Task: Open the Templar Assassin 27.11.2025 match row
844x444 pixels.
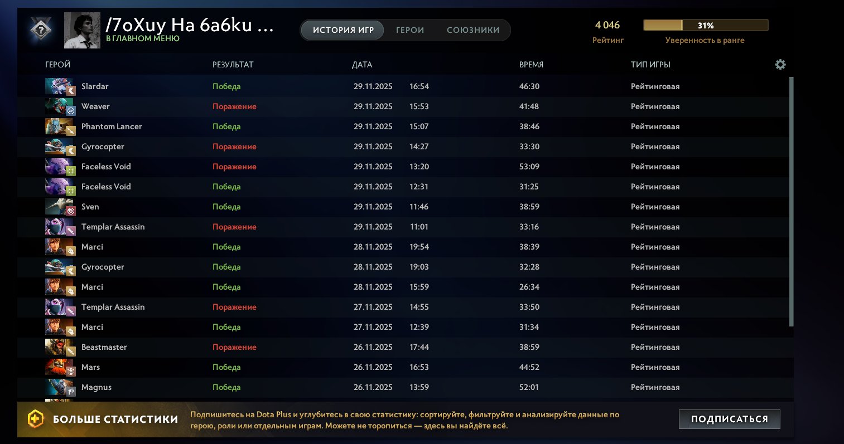Action: click(390, 307)
